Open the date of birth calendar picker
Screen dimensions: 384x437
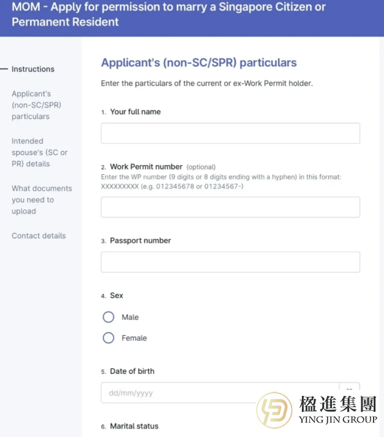click(x=350, y=392)
